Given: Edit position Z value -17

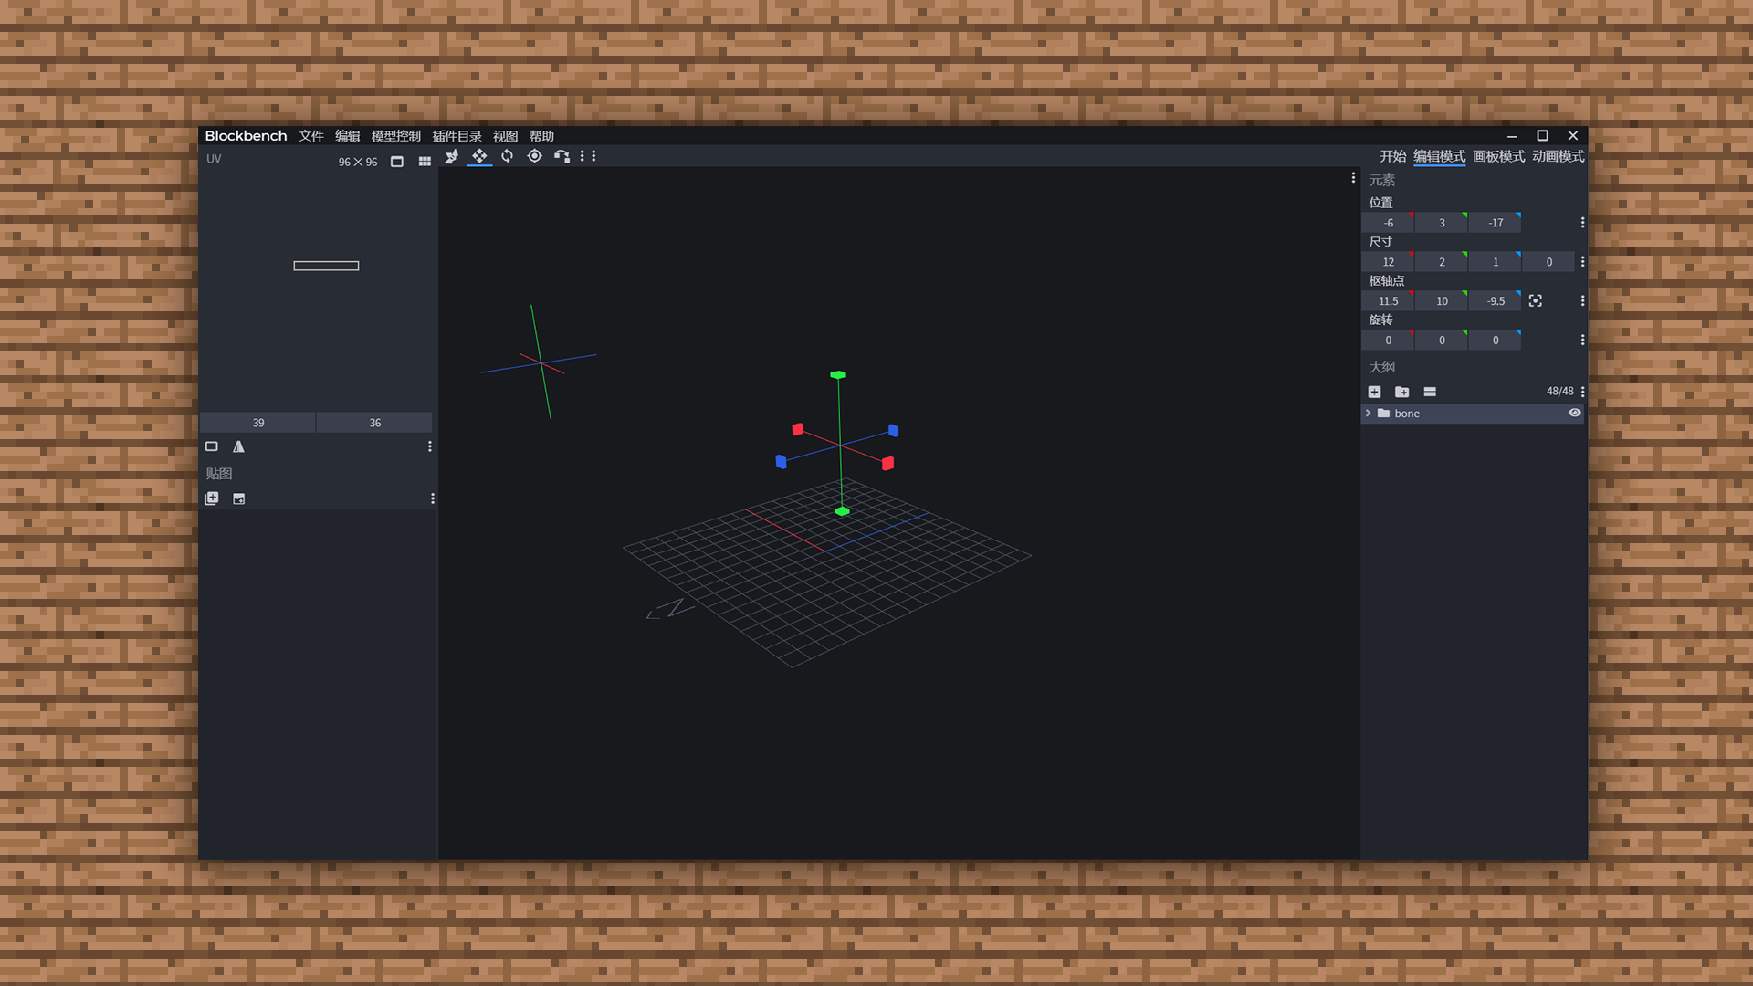Looking at the screenshot, I should 1496,223.
